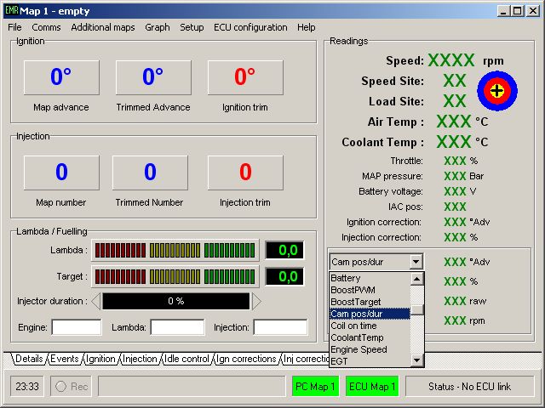This screenshot has width=545, height=408.
Task: Click the left arrow beside injector duration bar
Action: pyautogui.click(x=96, y=301)
